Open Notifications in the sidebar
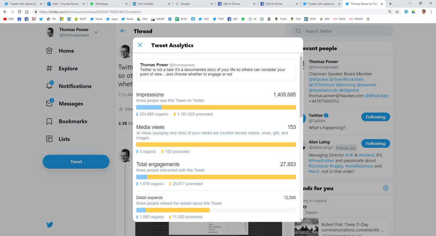The image size is (436, 236). (x=69, y=86)
